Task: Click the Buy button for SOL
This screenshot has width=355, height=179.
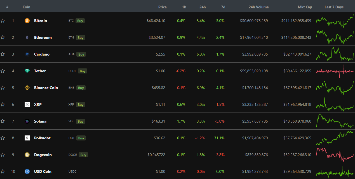Action: coord(81,121)
